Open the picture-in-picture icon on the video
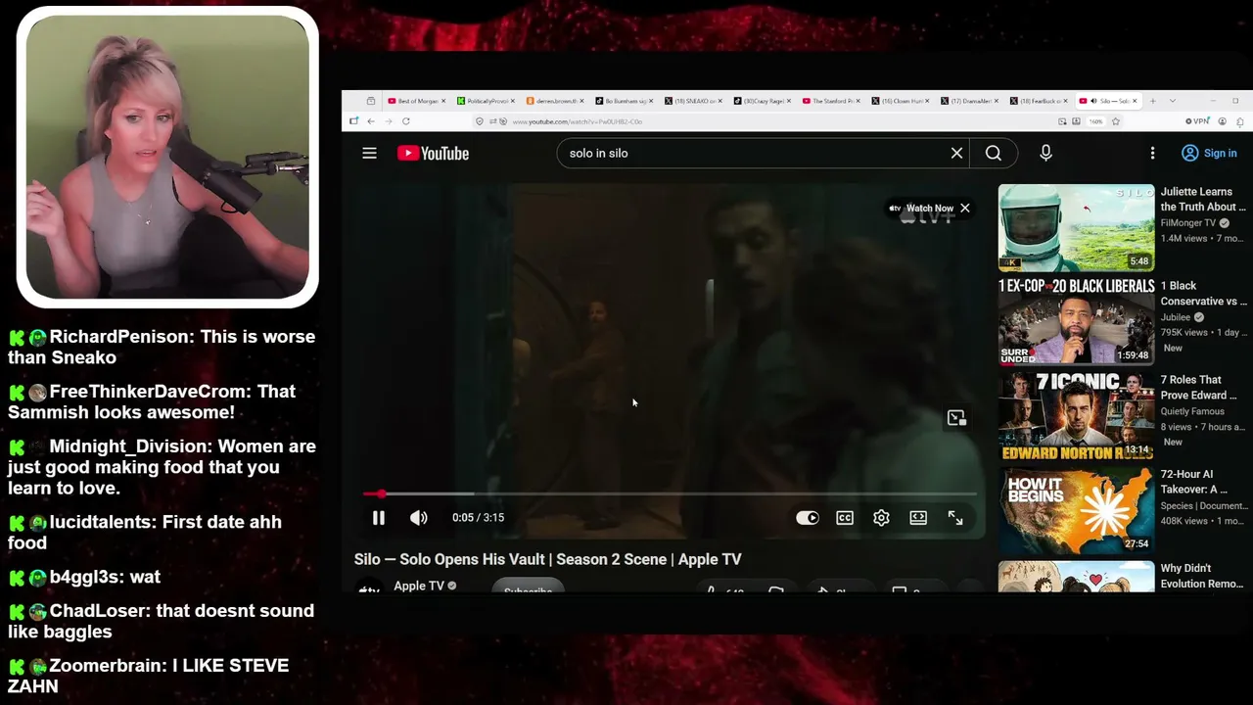Screen dimensions: 1253x705 click(956, 418)
